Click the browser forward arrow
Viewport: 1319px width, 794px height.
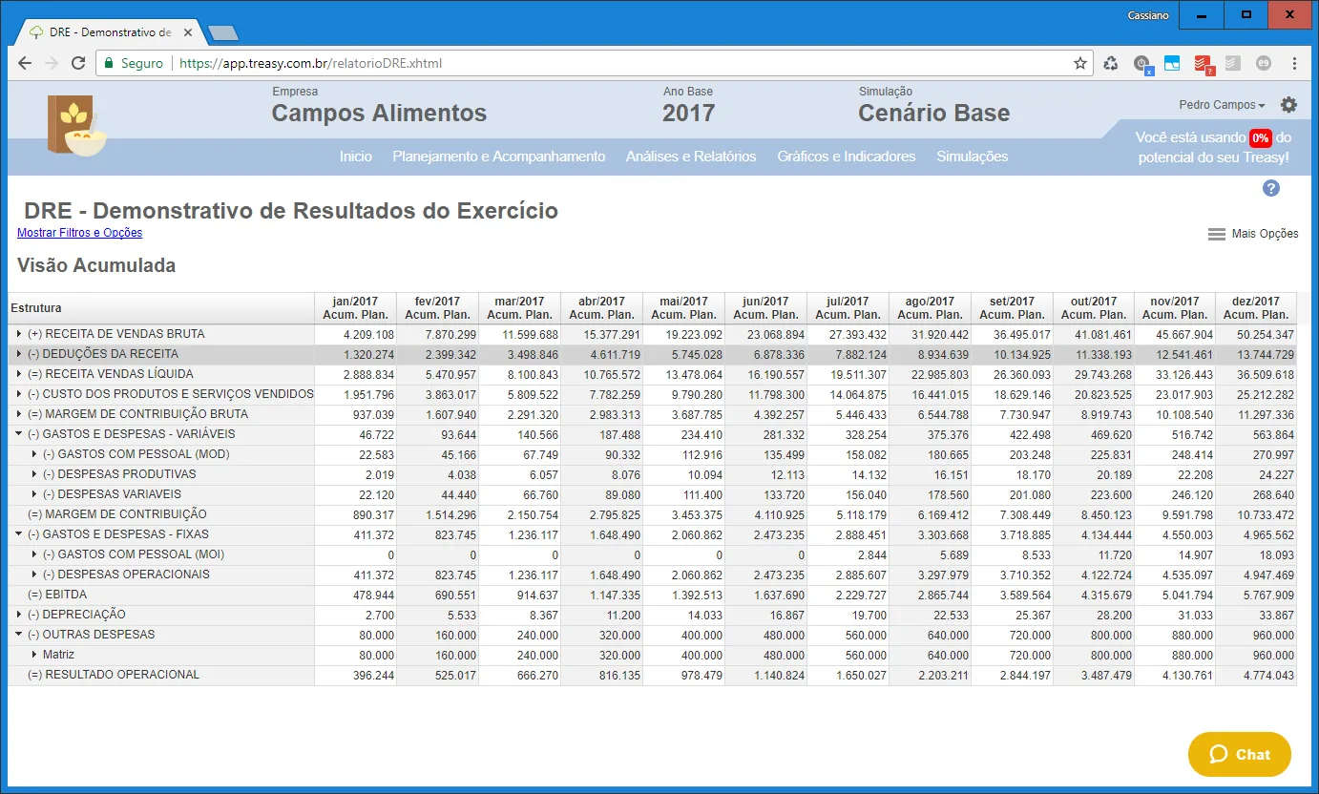click(52, 63)
